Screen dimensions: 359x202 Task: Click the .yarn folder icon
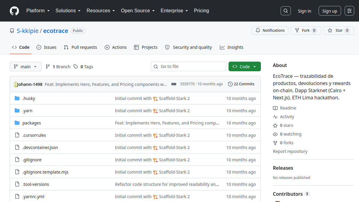pos(17,111)
